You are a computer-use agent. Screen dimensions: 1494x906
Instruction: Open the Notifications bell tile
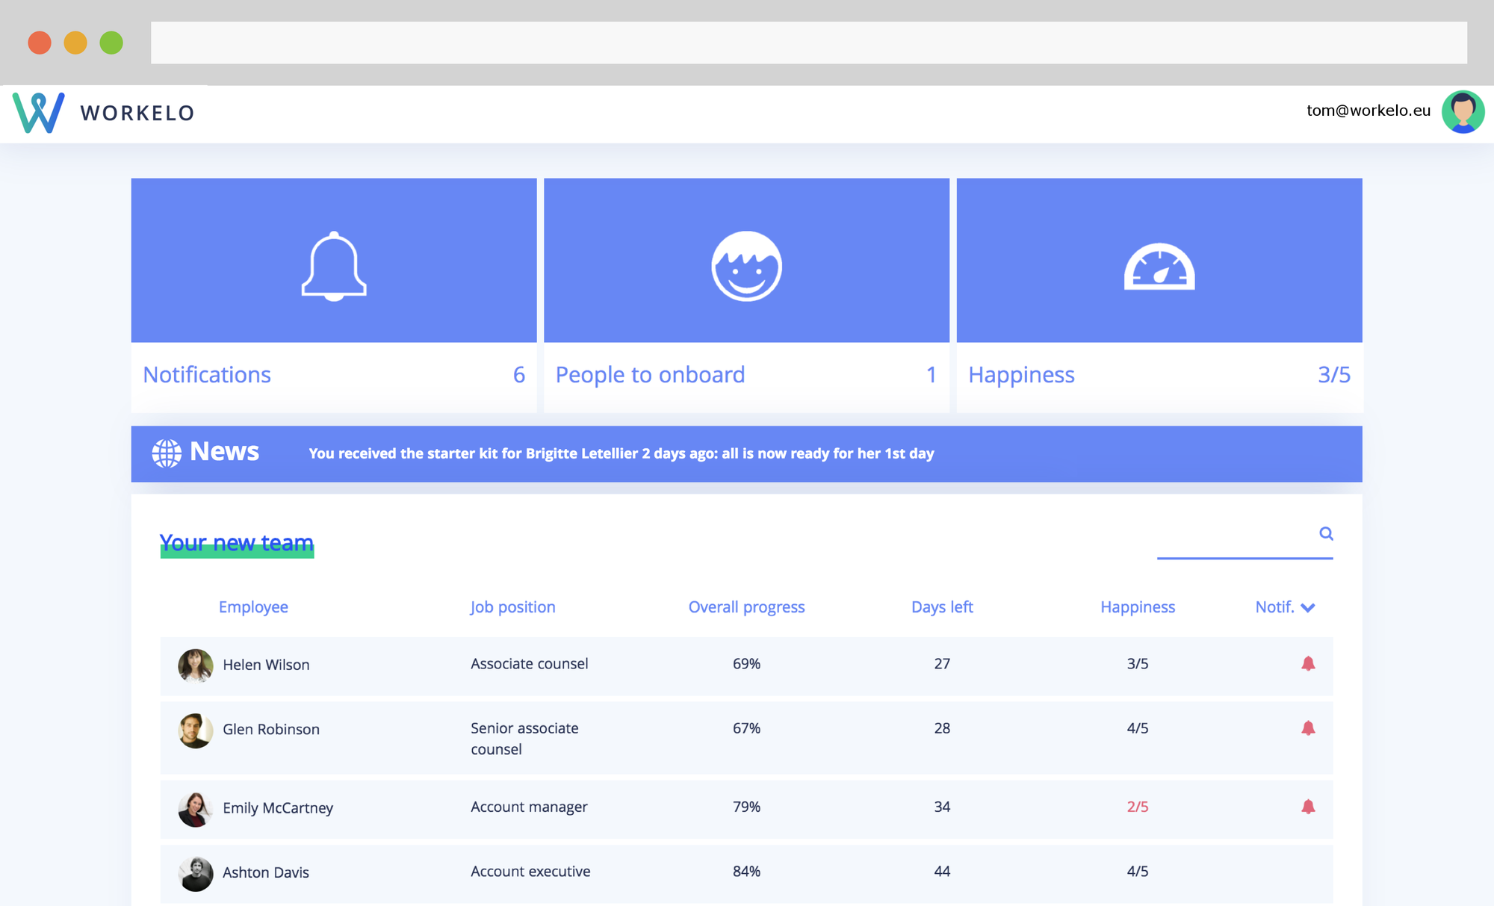tap(334, 266)
